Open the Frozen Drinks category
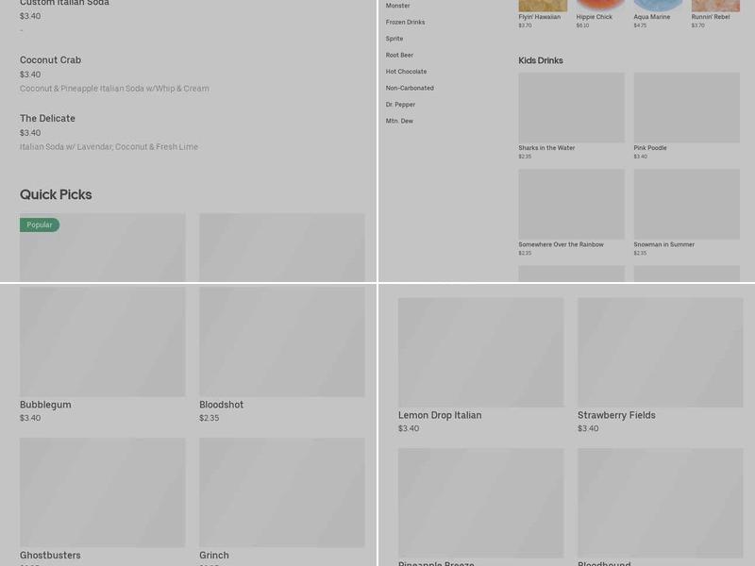755x566 pixels. (405, 22)
